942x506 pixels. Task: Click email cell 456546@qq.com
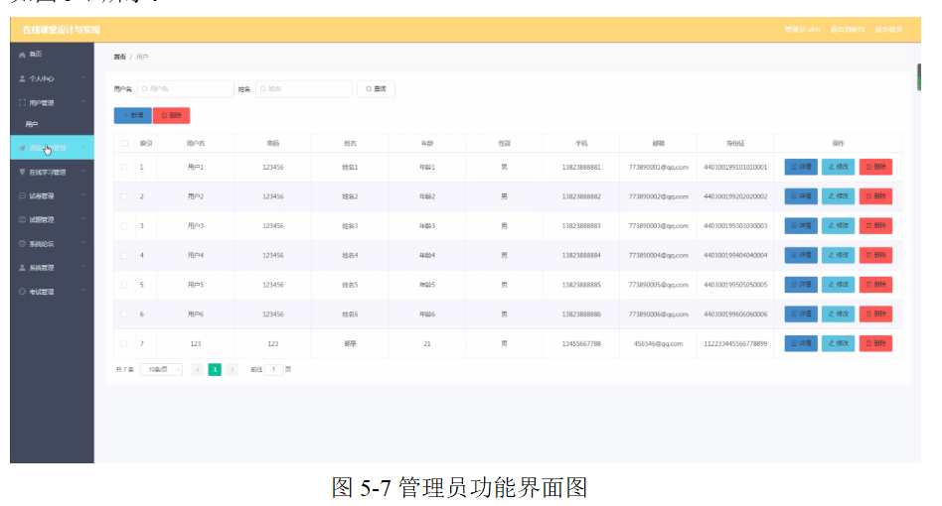659,344
